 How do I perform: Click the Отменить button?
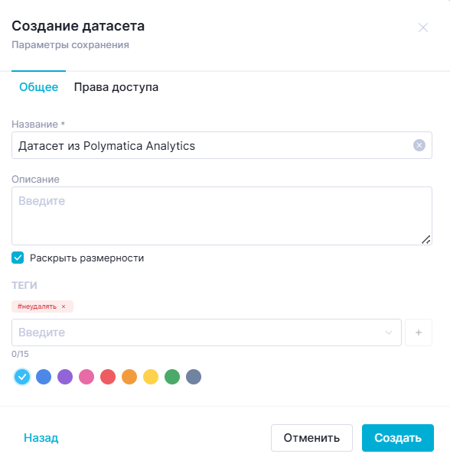311,438
